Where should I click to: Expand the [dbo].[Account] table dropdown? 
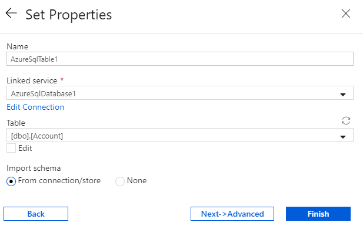click(180, 135)
